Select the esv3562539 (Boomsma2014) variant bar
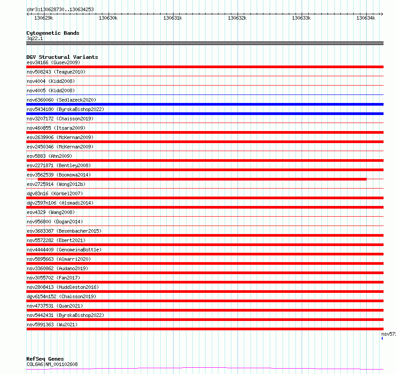Viewport: 396px width, 374px height. (202, 179)
